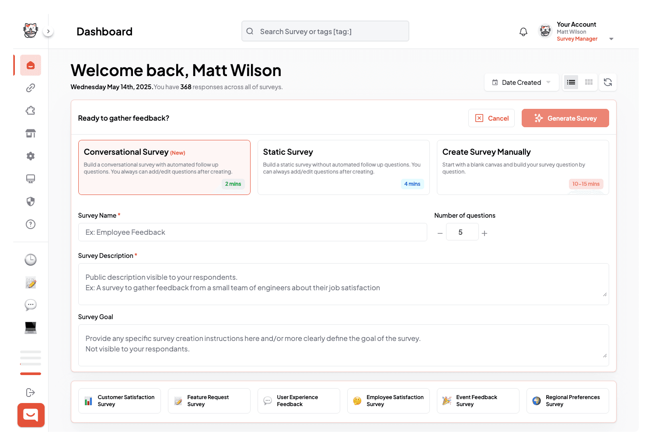Click the storefront icon in sidebar
Viewport: 652px width, 445px height.
point(31,133)
